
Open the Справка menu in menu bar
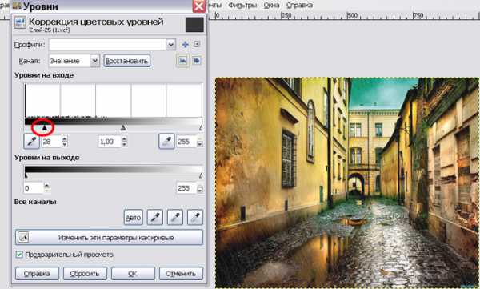pyautogui.click(x=299, y=6)
